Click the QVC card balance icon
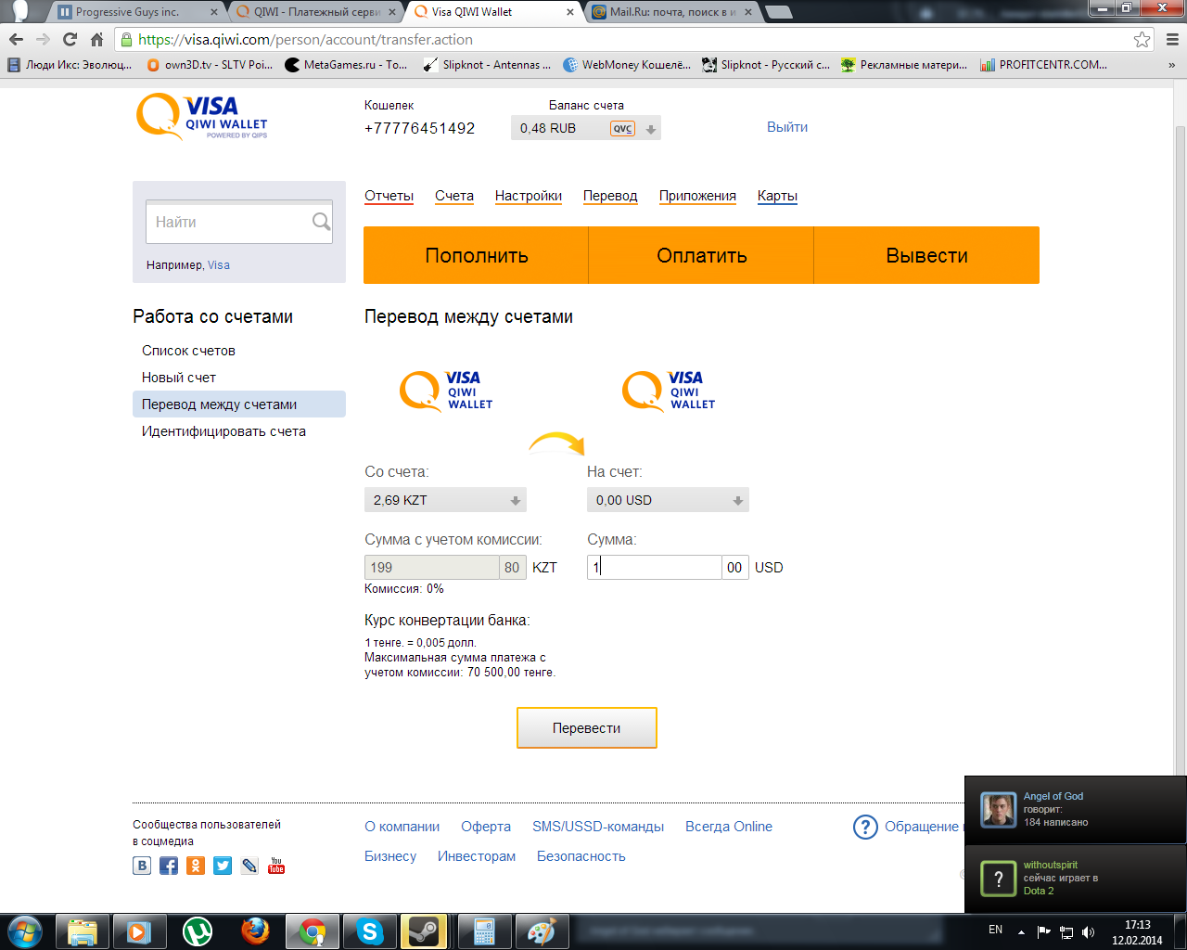Viewport: 1187px width, 950px height. click(623, 129)
